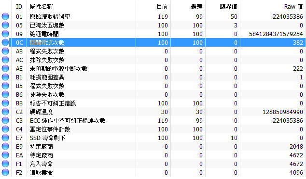
Task: Select the highlighted 開關電源次數 attribute name
Action: 47,43
